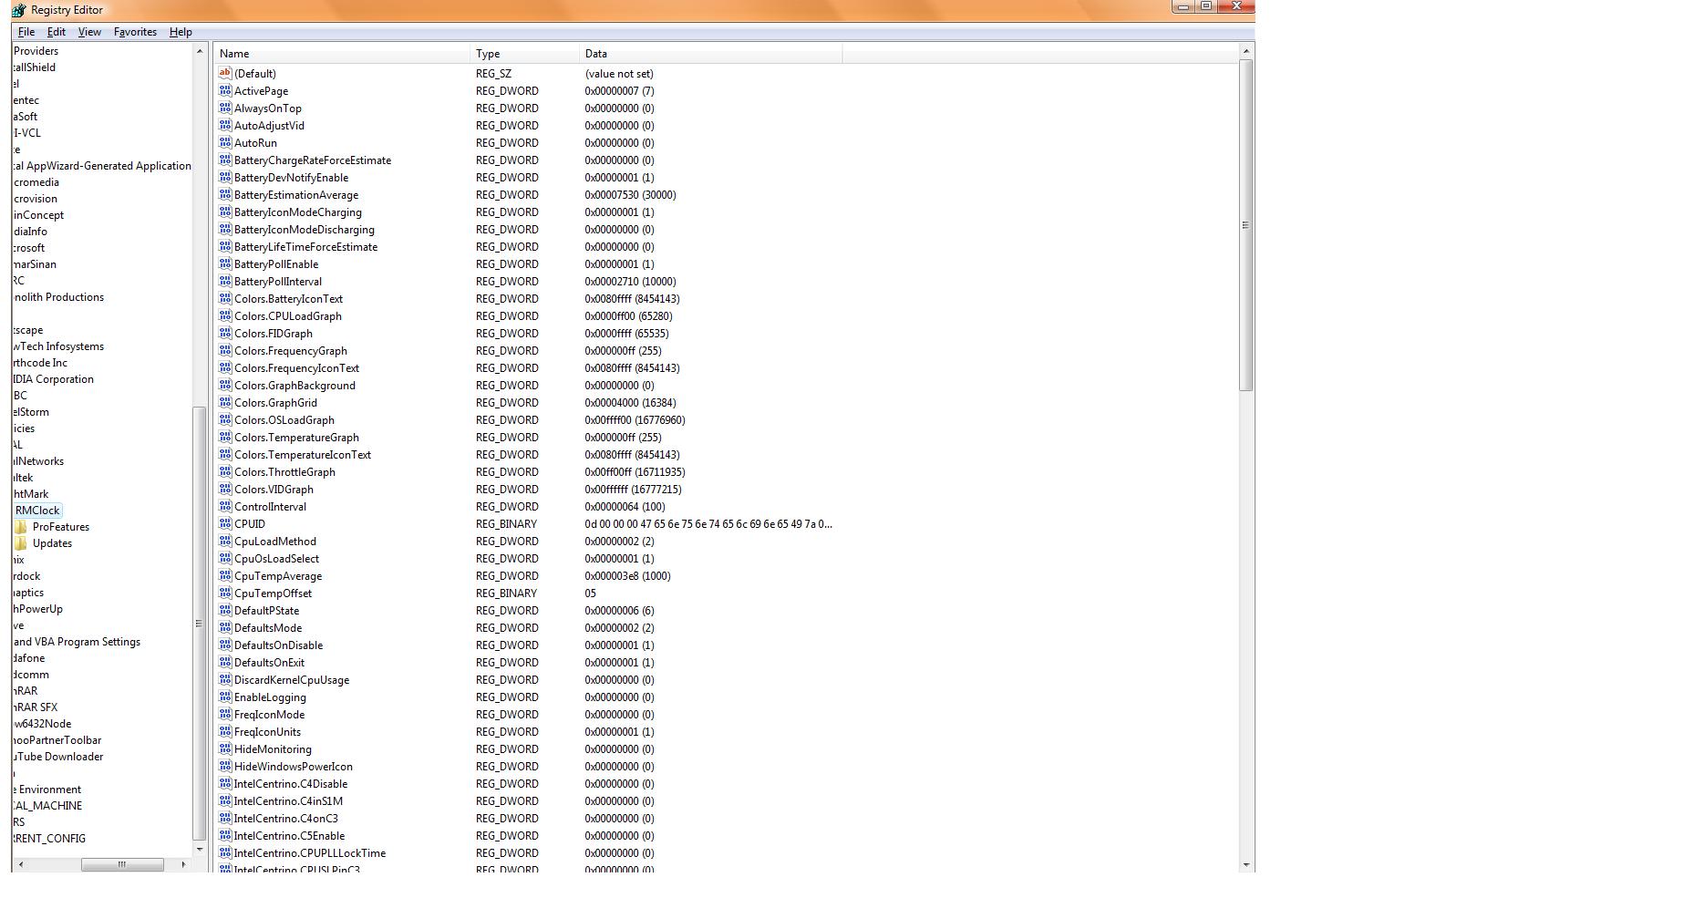
Task: Select the Macromedia key in the tree
Action: 36,182
